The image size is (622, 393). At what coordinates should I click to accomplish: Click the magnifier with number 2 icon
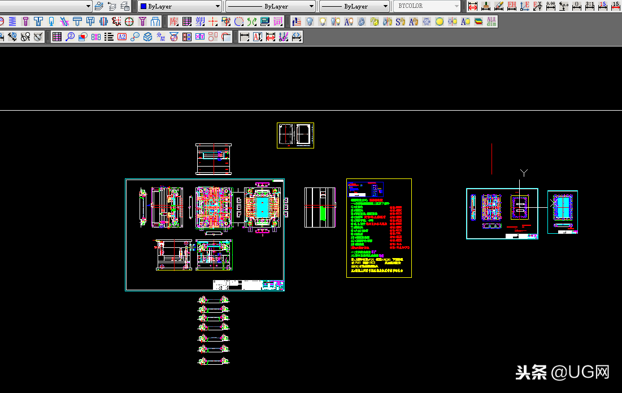tap(70, 37)
